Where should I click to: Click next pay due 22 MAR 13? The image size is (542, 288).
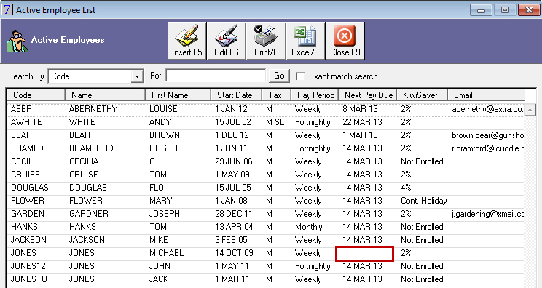pos(362,122)
